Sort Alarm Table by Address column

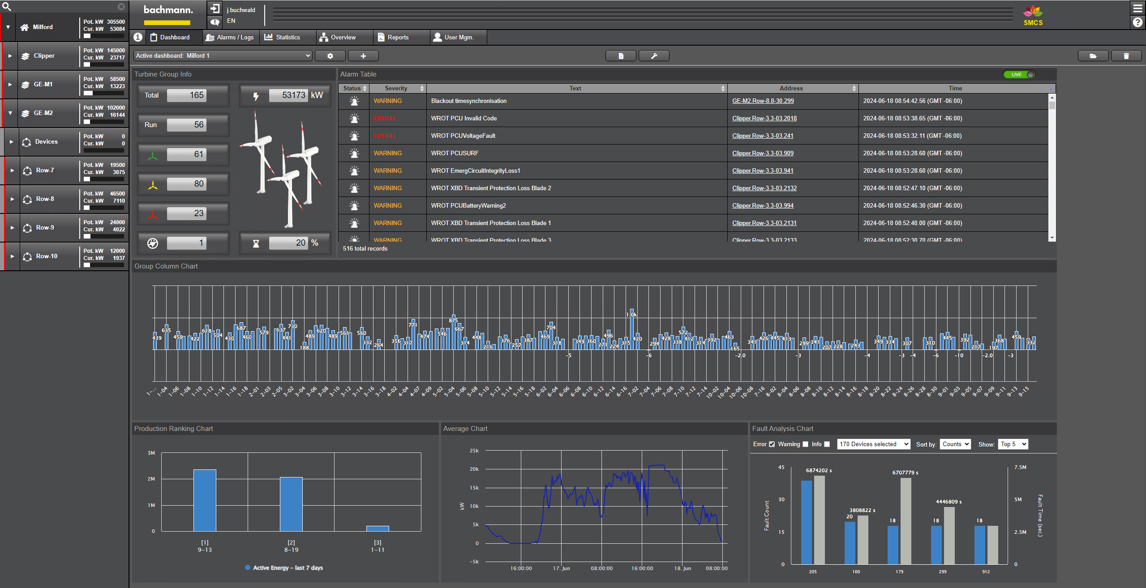click(793, 89)
